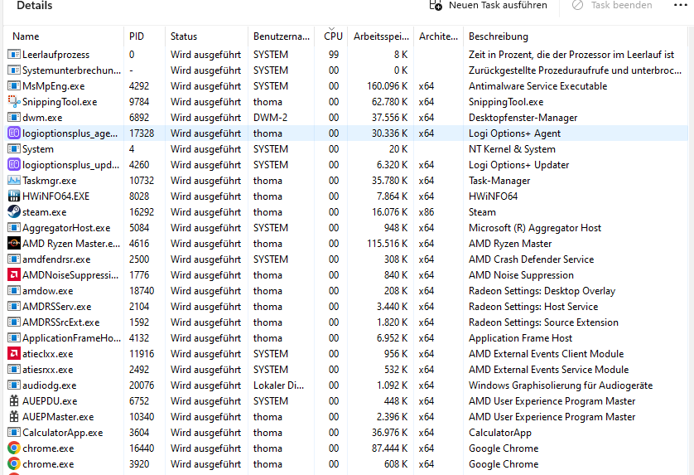Viewport: 694px width, 475px height.
Task: Click the Details page heading
Action: click(35, 5)
